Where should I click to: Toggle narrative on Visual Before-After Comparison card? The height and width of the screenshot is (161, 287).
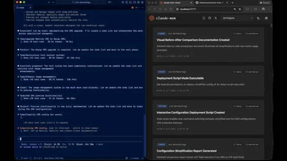(x=252, y=34)
